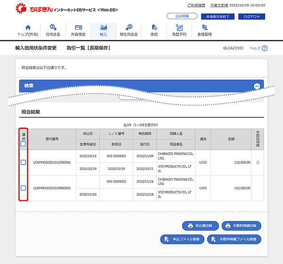Click the 手数料明細ファイル取得 button
This screenshot has height=264, width=283.
pos(234,239)
